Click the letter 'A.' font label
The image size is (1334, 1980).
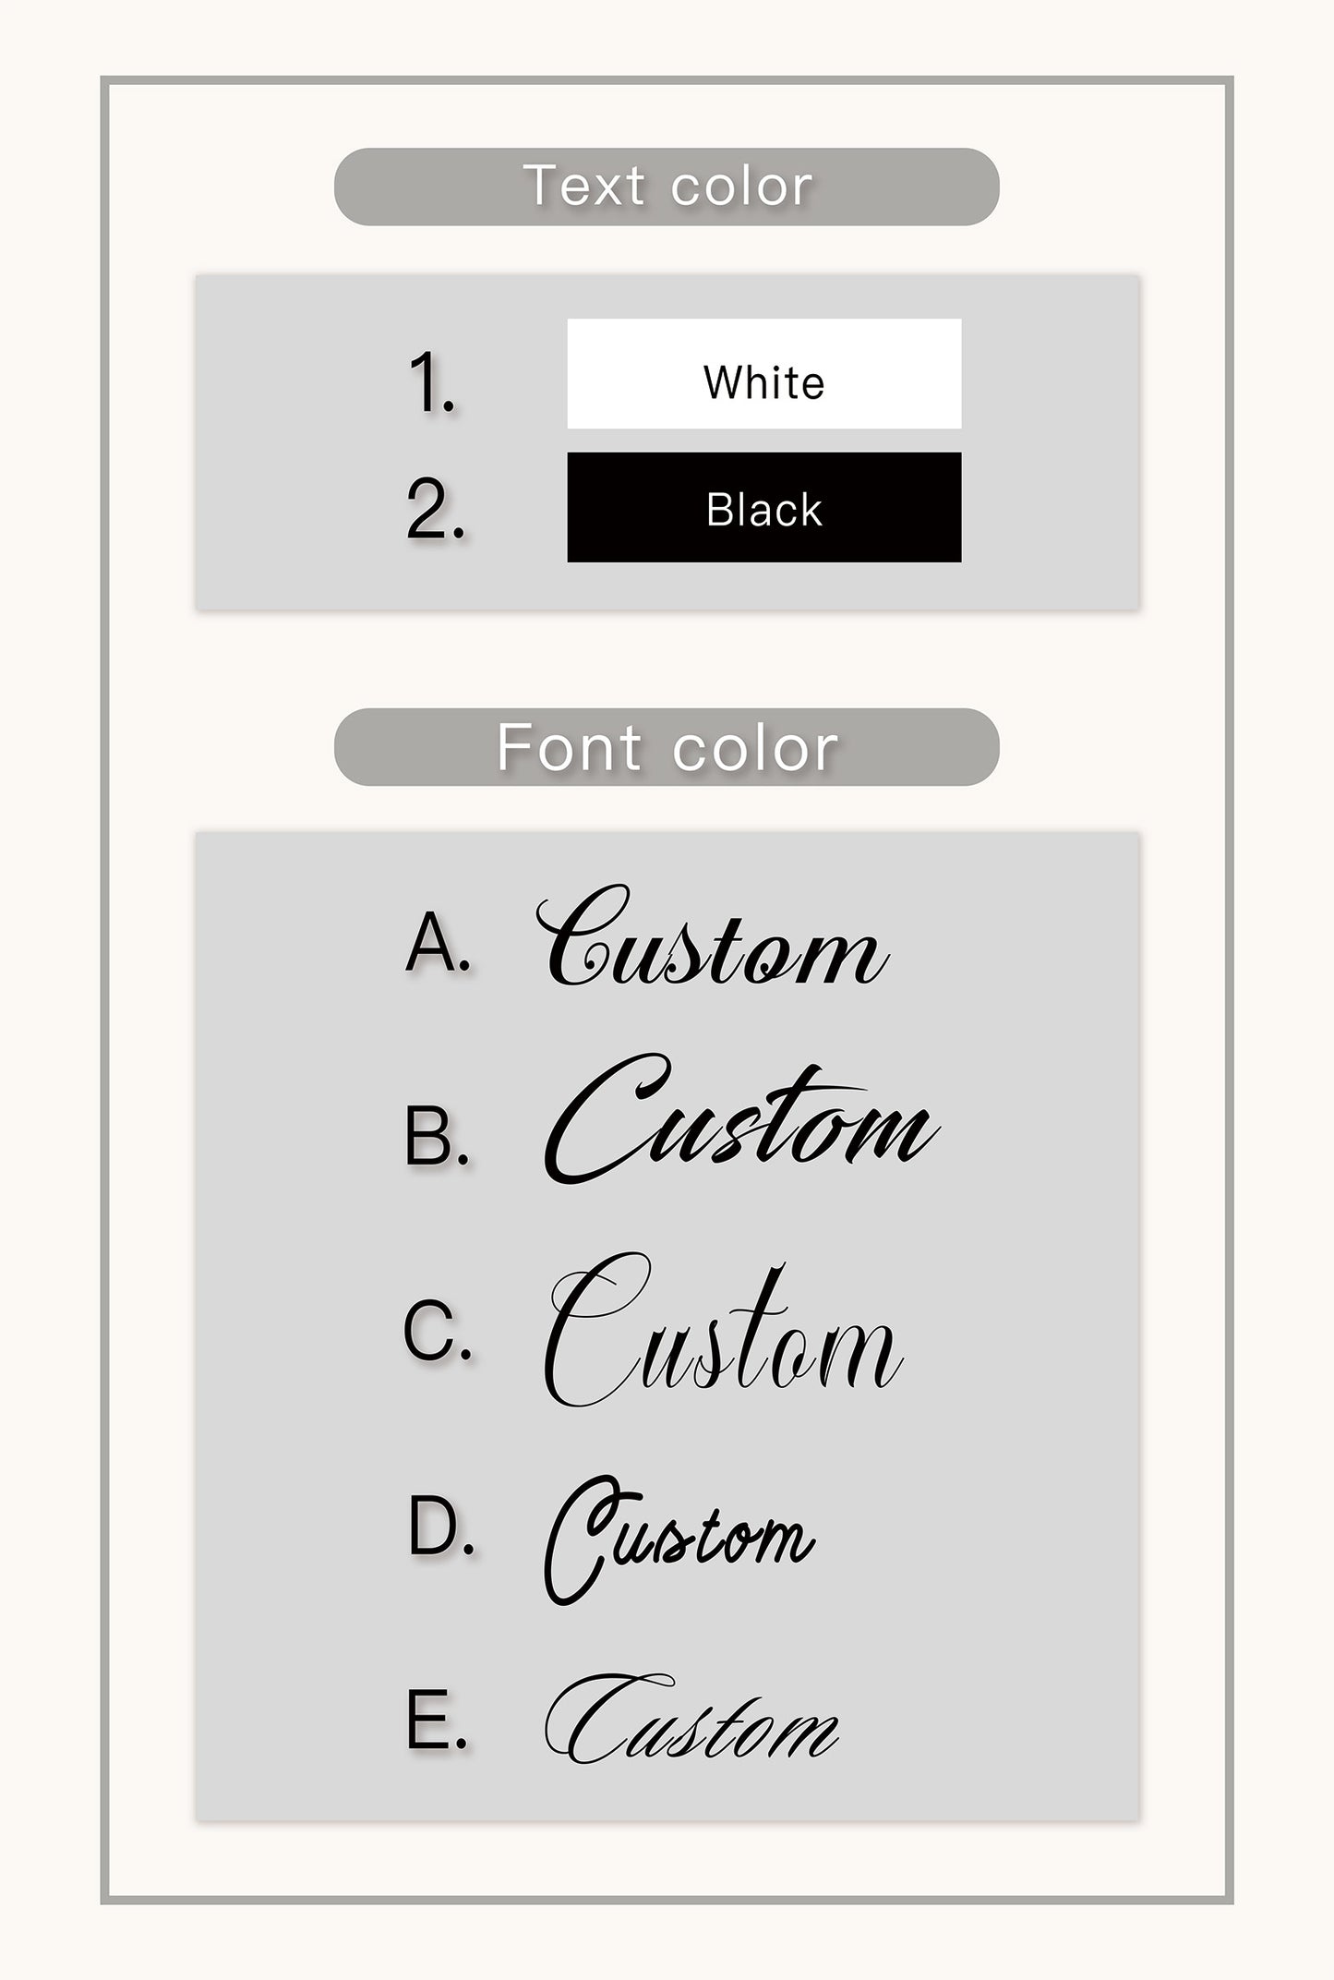(439, 942)
